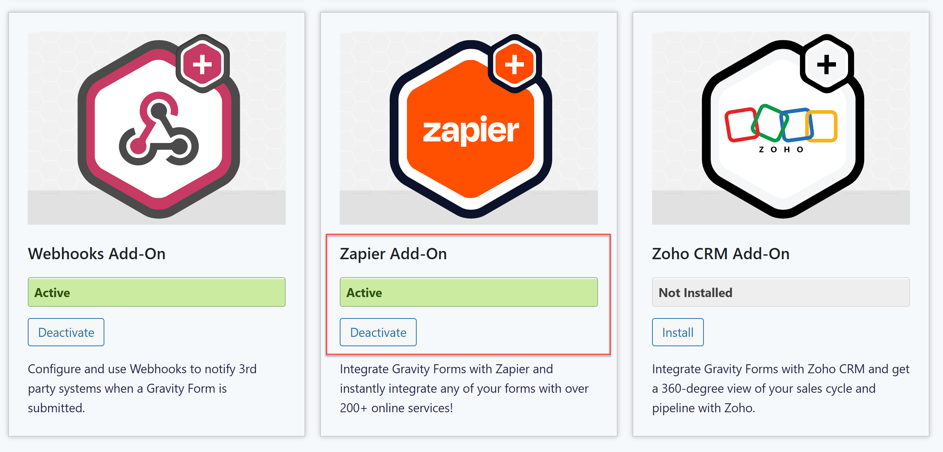Click the Zoho CRM Add-On title

coord(720,254)
